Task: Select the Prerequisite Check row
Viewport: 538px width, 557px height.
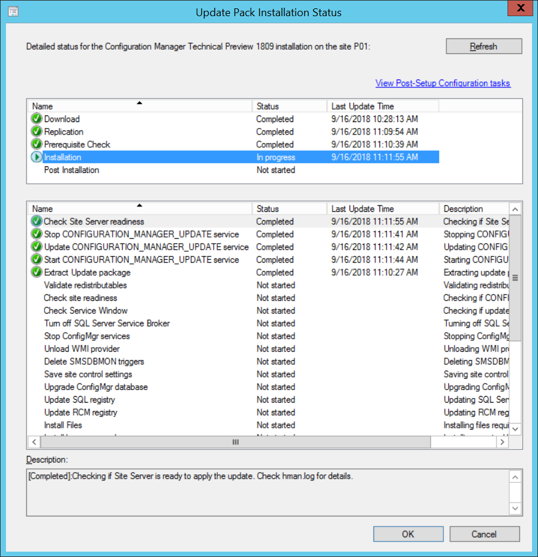Action: [x=235, y=144]
